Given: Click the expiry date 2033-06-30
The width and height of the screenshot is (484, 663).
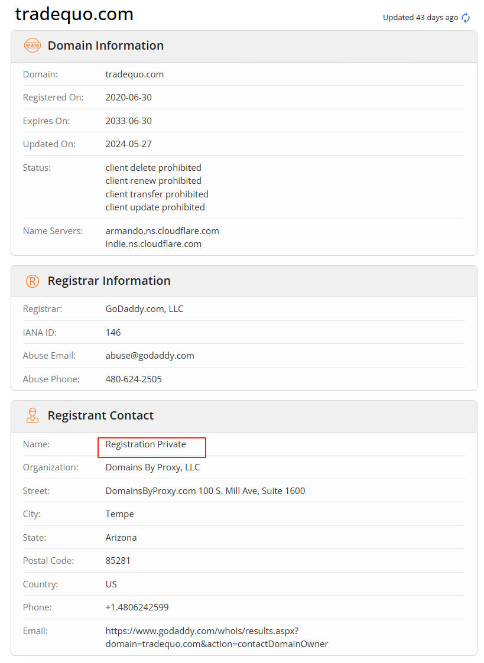Looking at the screenshot, I should (x=128, y=121).
